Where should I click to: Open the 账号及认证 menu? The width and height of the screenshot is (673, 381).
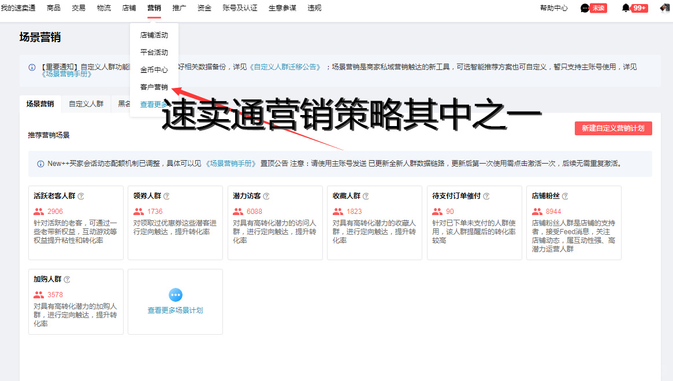(x=240, y=8)
